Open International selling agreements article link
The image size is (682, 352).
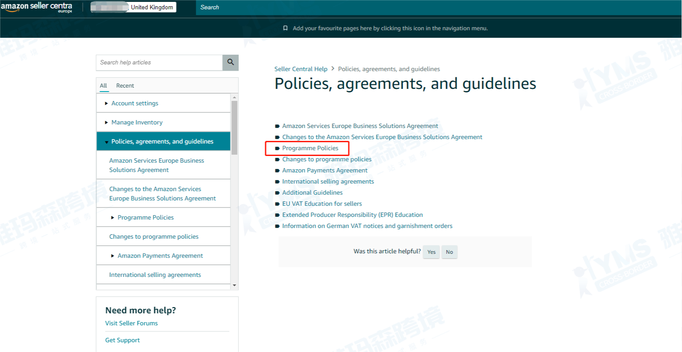328,181
